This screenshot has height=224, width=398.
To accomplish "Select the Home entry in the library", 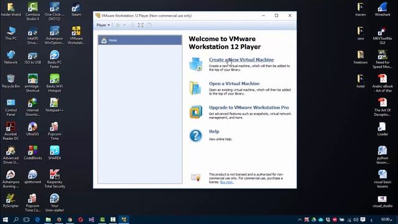I will (140, 40).
